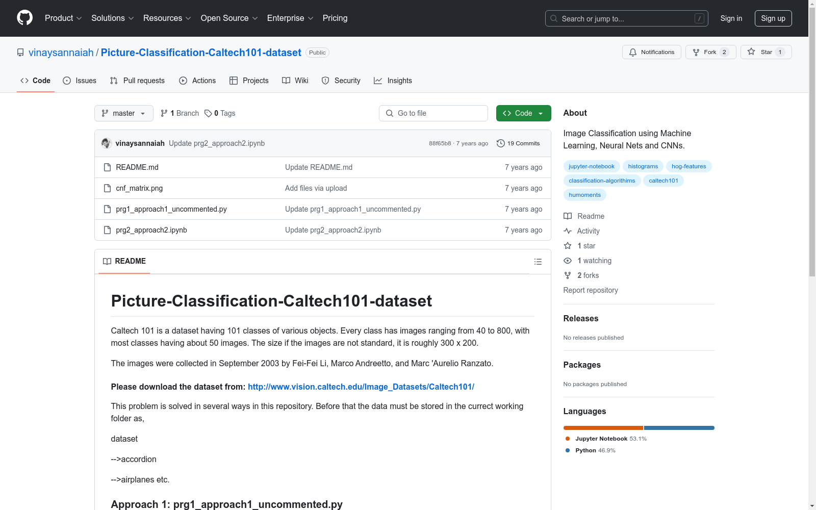The image size is (816, 510).
Task: Select the humoments topic tag
Action: click(585, 195)
